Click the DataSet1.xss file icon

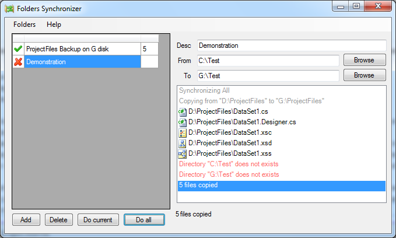183,153
